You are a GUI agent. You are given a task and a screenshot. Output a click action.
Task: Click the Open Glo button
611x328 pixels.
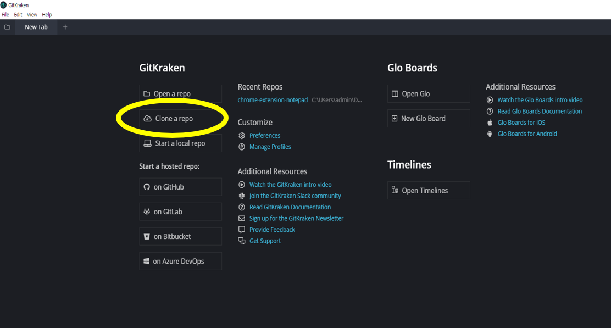tap(429, 94)
